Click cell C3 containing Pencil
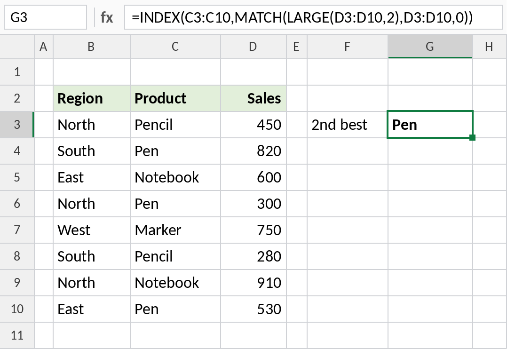 [175, 125]
